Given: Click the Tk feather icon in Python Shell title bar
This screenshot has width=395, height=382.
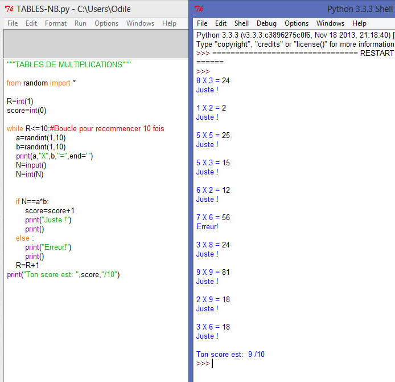Looking at the screenshot, I should tap(199, 9).
